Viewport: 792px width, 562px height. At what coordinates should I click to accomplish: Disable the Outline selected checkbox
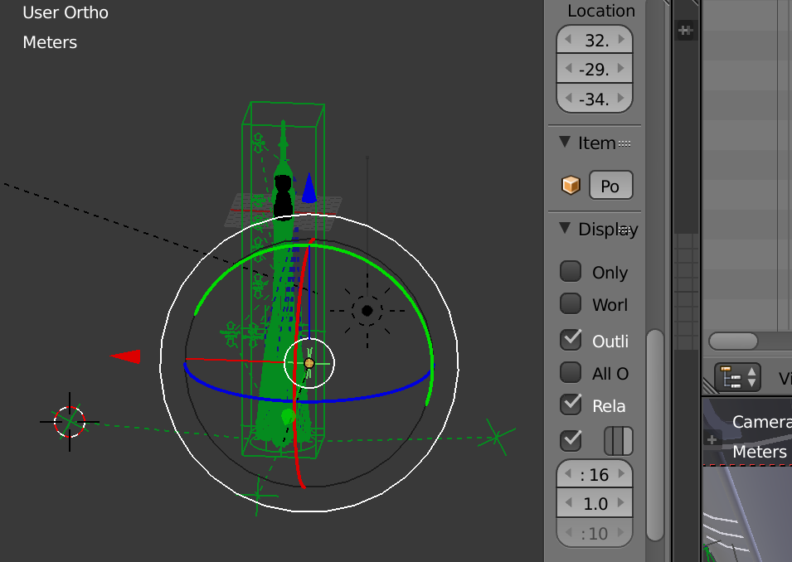[x=571, y=340]
